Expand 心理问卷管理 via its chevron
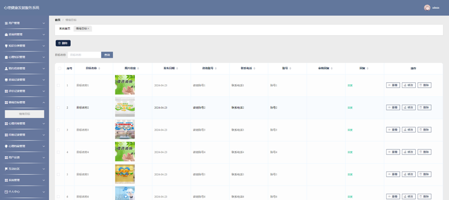This screenshot has height=200, width=449. (44, 124)
